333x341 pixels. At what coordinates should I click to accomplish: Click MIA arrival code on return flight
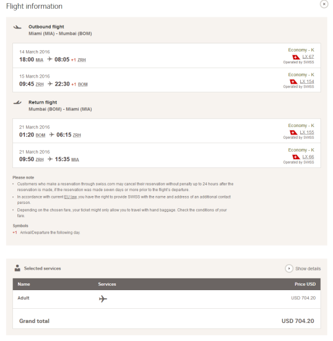pos(75,160)
